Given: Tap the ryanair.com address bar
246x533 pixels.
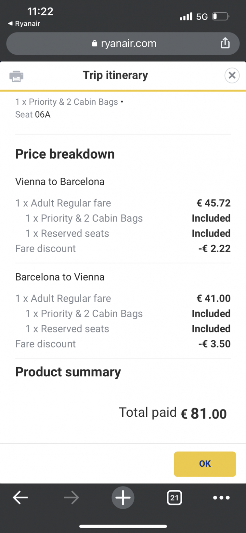Looking at the screenshot, I should tap(123, 43).
